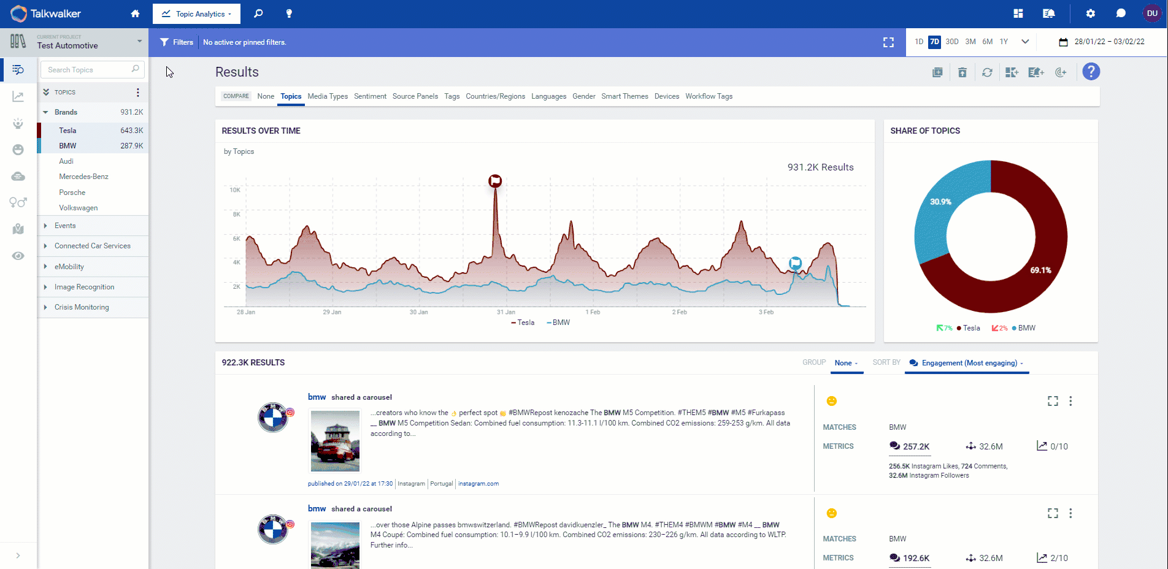
Task: Click the first bmw author name
Action: 317,397
